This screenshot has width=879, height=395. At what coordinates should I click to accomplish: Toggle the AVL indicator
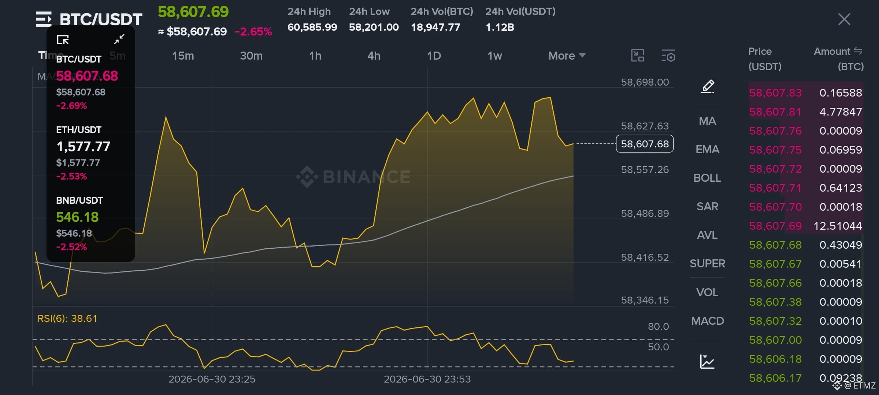point(708,235)
